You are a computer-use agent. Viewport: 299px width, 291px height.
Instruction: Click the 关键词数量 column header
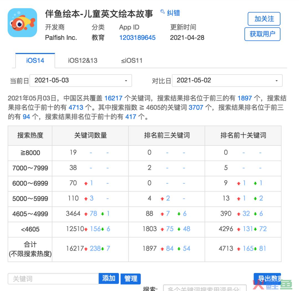tap(90, 135)
